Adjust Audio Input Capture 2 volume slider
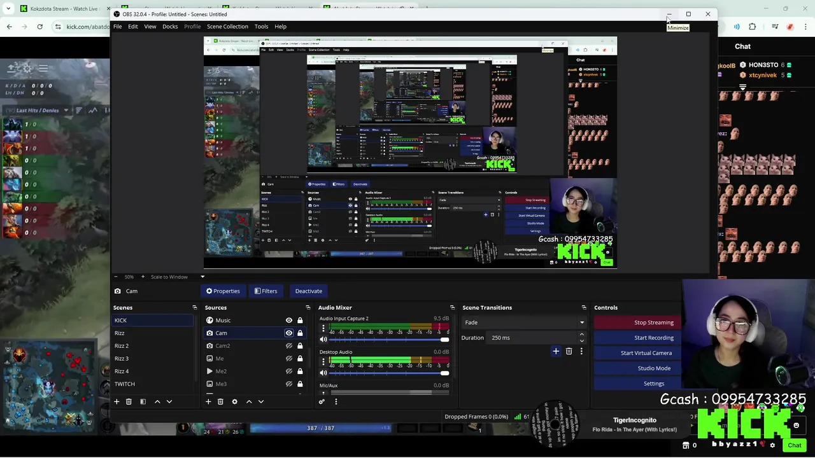815x458 pixels. click(x=388, y=340)
